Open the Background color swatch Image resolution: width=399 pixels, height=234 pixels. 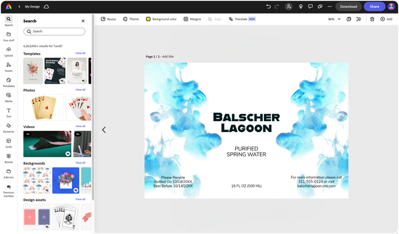pyautogui.click(x=161, y=19)
